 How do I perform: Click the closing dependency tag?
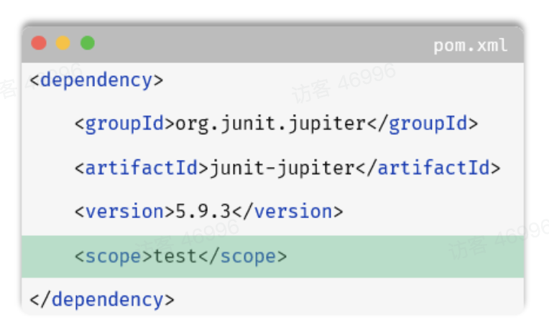point(102,299)
